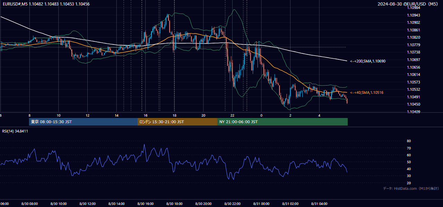Click price axis value 1.10614
The image size is (443, 207).
pyautogui.click(x=414, y=75)
